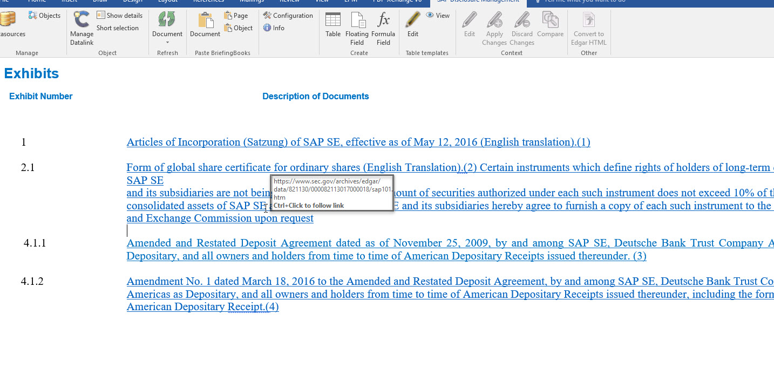Click Edit with the pencil in Table templates
The height and width of the screenshot is (389, 774).
(x=413, y=25)
